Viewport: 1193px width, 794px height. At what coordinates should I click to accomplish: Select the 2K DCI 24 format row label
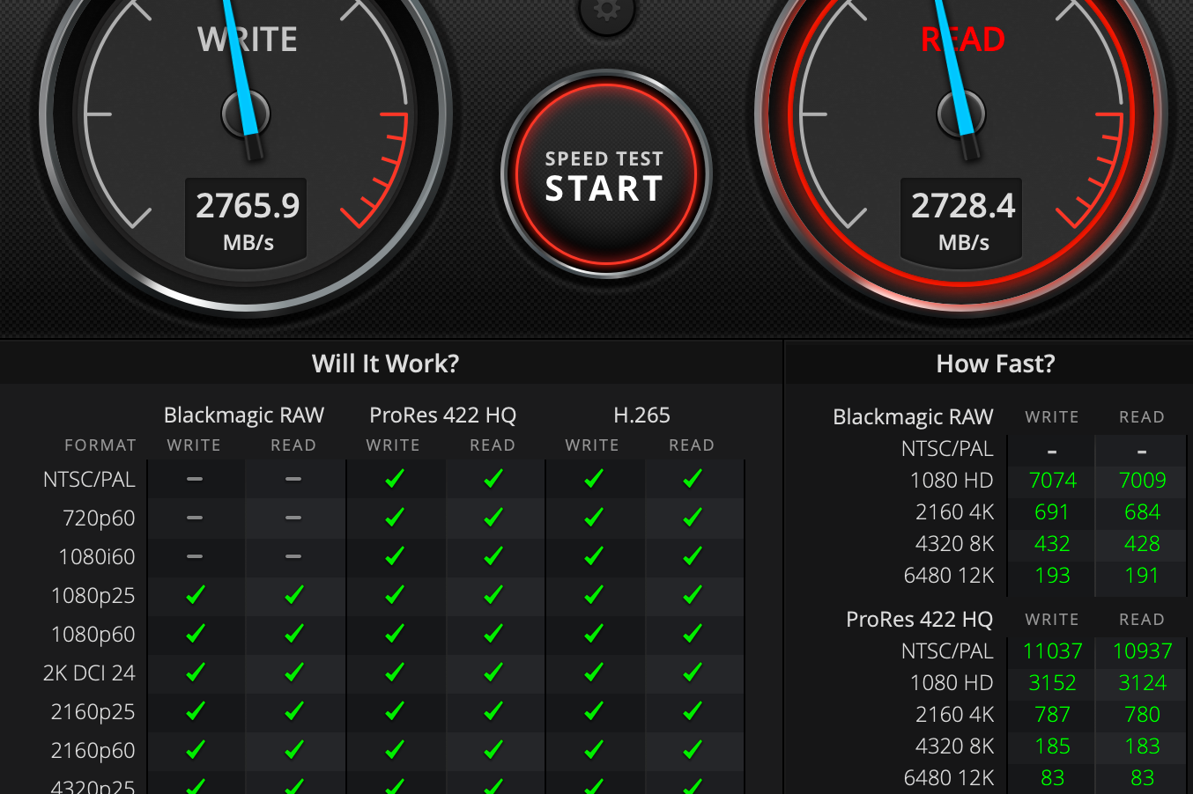coord(89,673)
